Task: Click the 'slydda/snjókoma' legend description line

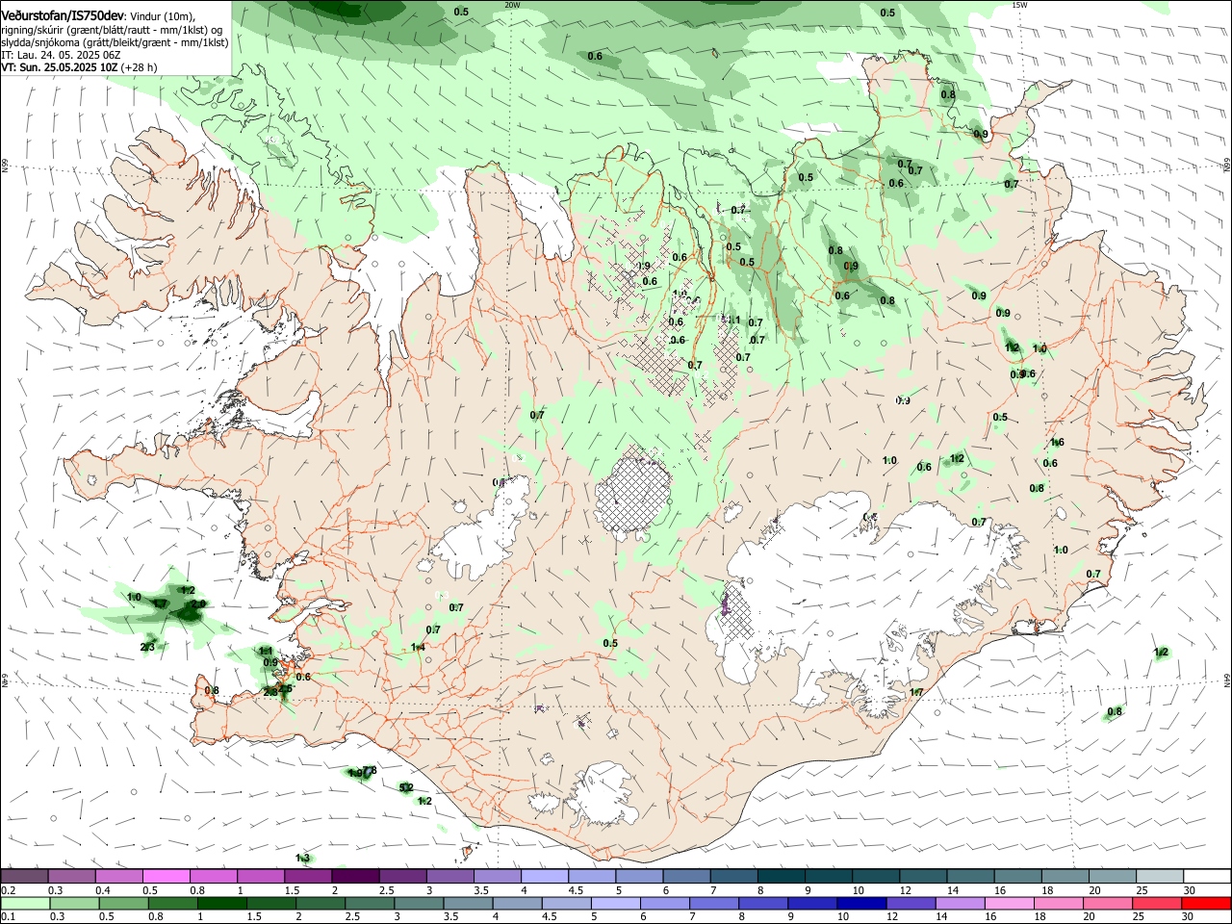Action: [115, 42]
